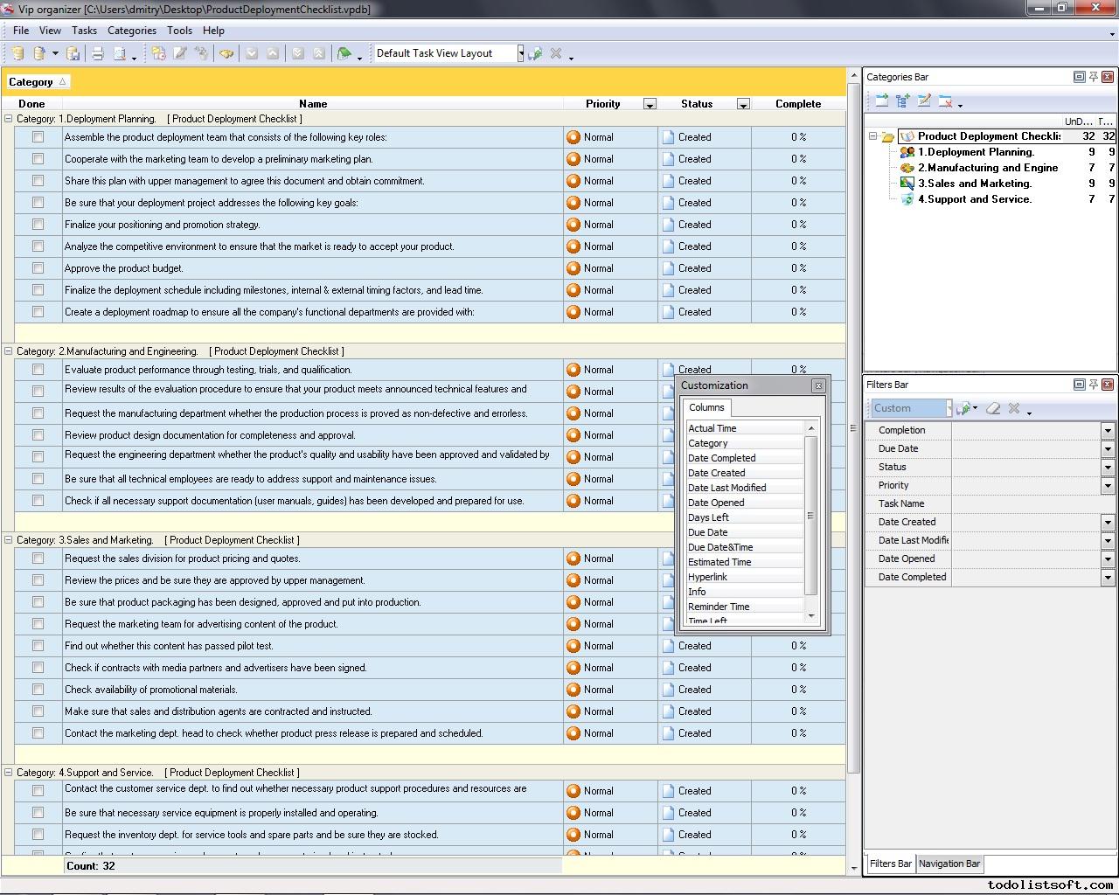
Task: Check off the Finalize positioning and promotion strategy task
Action: [38, 225]
